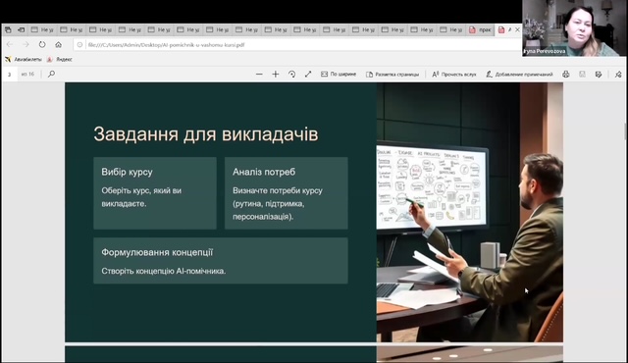Zoom in with the plus icon

[275, 74]
